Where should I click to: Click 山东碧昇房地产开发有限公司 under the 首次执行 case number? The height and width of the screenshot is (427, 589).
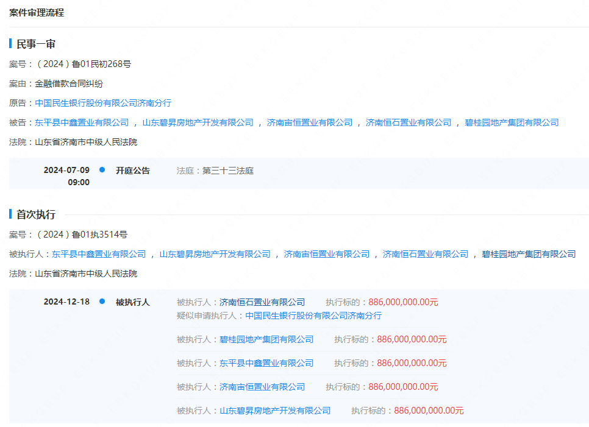[x=215, y=254]
